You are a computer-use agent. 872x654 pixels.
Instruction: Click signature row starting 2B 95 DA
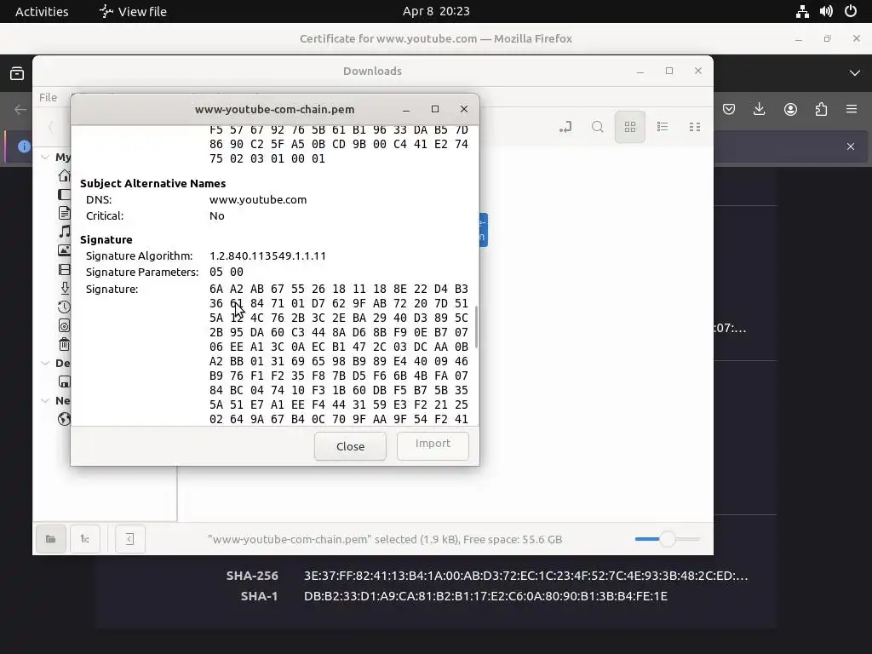pos(339,332)
